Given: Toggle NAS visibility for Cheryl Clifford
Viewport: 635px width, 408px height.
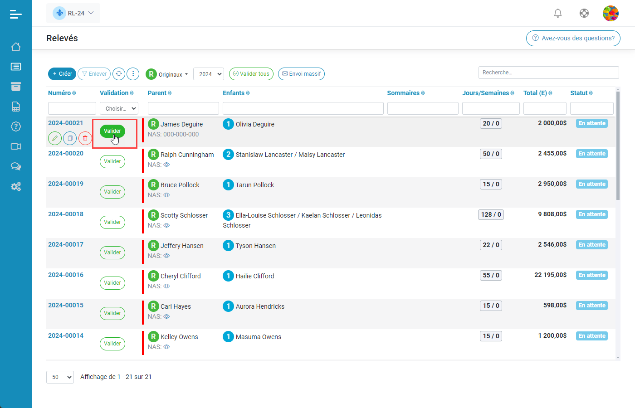Looking at the screenshot, I should pos(166,287).
